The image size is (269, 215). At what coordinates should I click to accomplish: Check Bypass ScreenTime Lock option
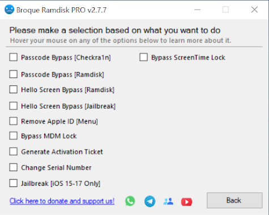pos(144,57)
